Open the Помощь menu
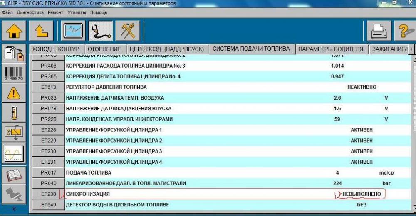The image size is (416, 216). [99, 12]
